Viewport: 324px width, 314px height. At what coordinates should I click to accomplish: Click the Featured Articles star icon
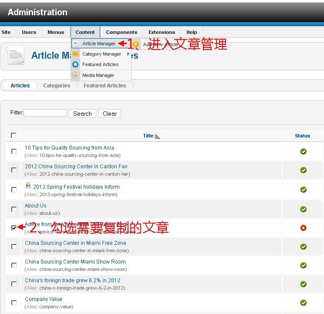point(75,64)
